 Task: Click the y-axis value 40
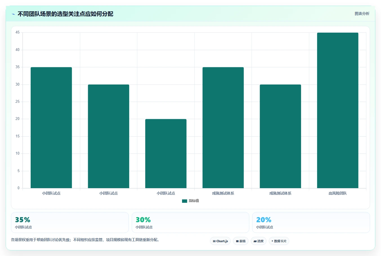point(17,50)
